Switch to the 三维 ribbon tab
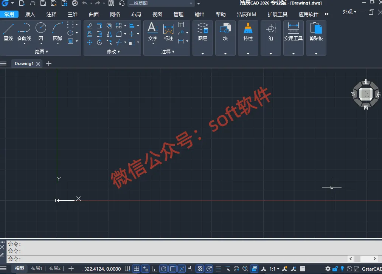Screen dimensions: 382x274 click(x=73, y=14)
